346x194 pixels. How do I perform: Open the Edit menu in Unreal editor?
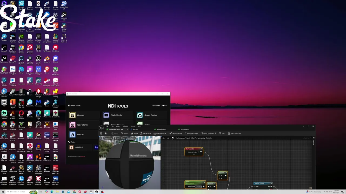pos(112,126)
